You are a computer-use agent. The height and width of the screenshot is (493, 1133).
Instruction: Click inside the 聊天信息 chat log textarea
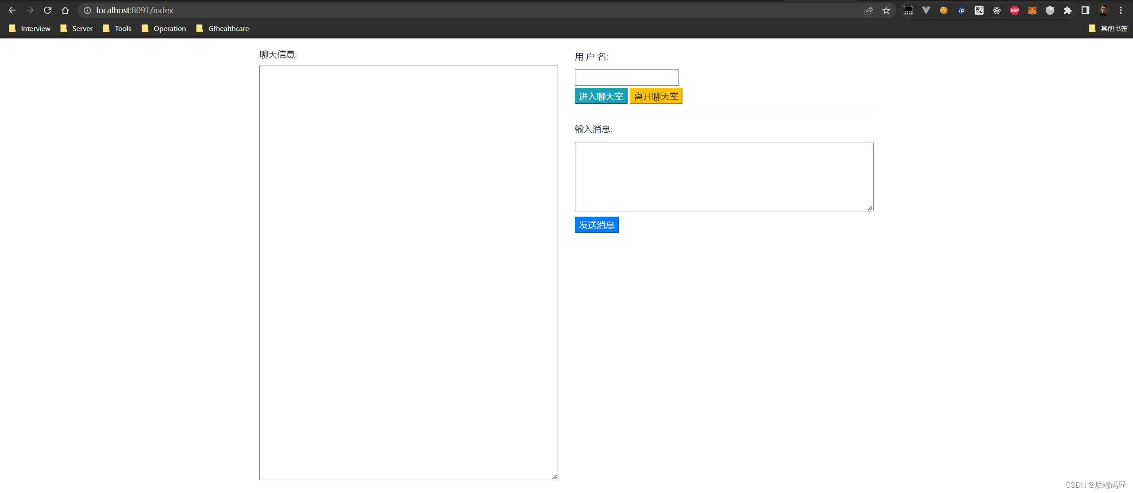coord(408,272)
